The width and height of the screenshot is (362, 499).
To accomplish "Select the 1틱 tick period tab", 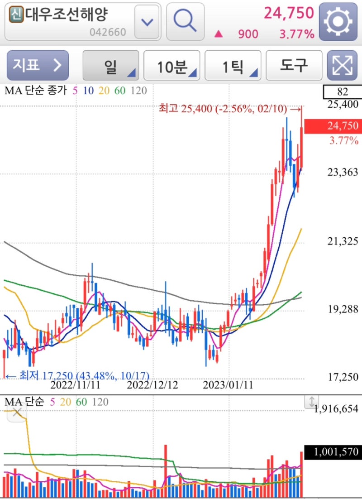I will pyautogui.click(x=233, y=65).
